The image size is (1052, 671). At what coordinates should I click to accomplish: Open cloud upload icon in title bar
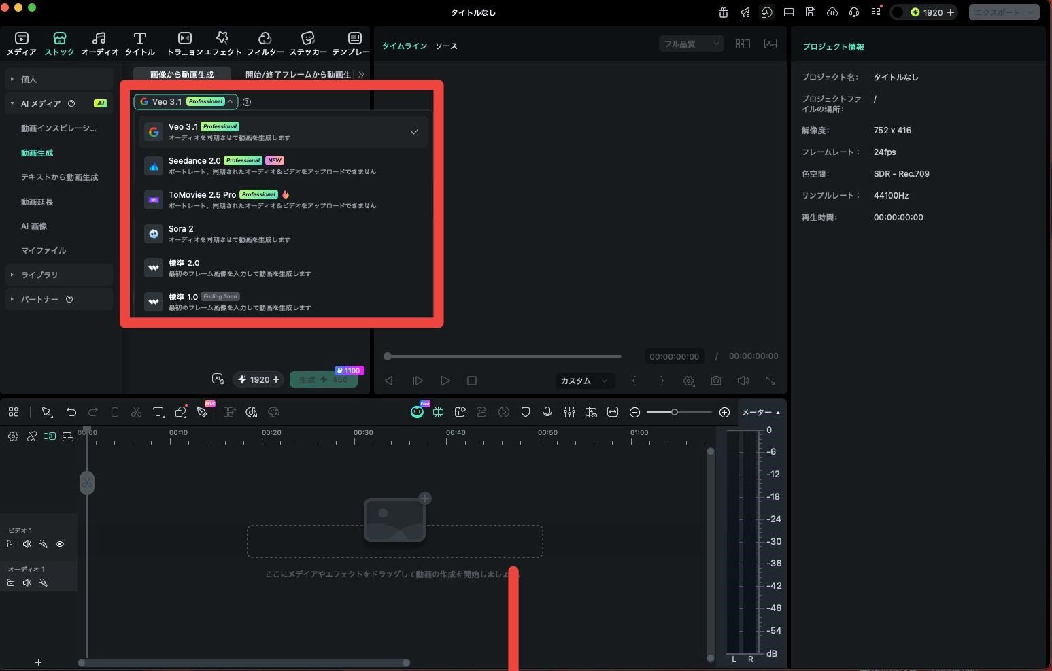click(x=832, y=12)
